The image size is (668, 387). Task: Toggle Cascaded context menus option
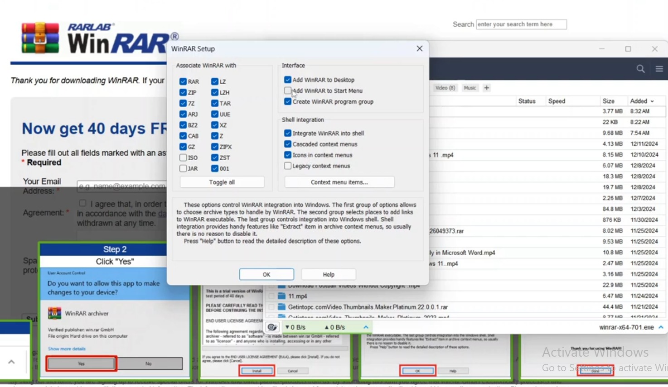(x=288, y=144)
